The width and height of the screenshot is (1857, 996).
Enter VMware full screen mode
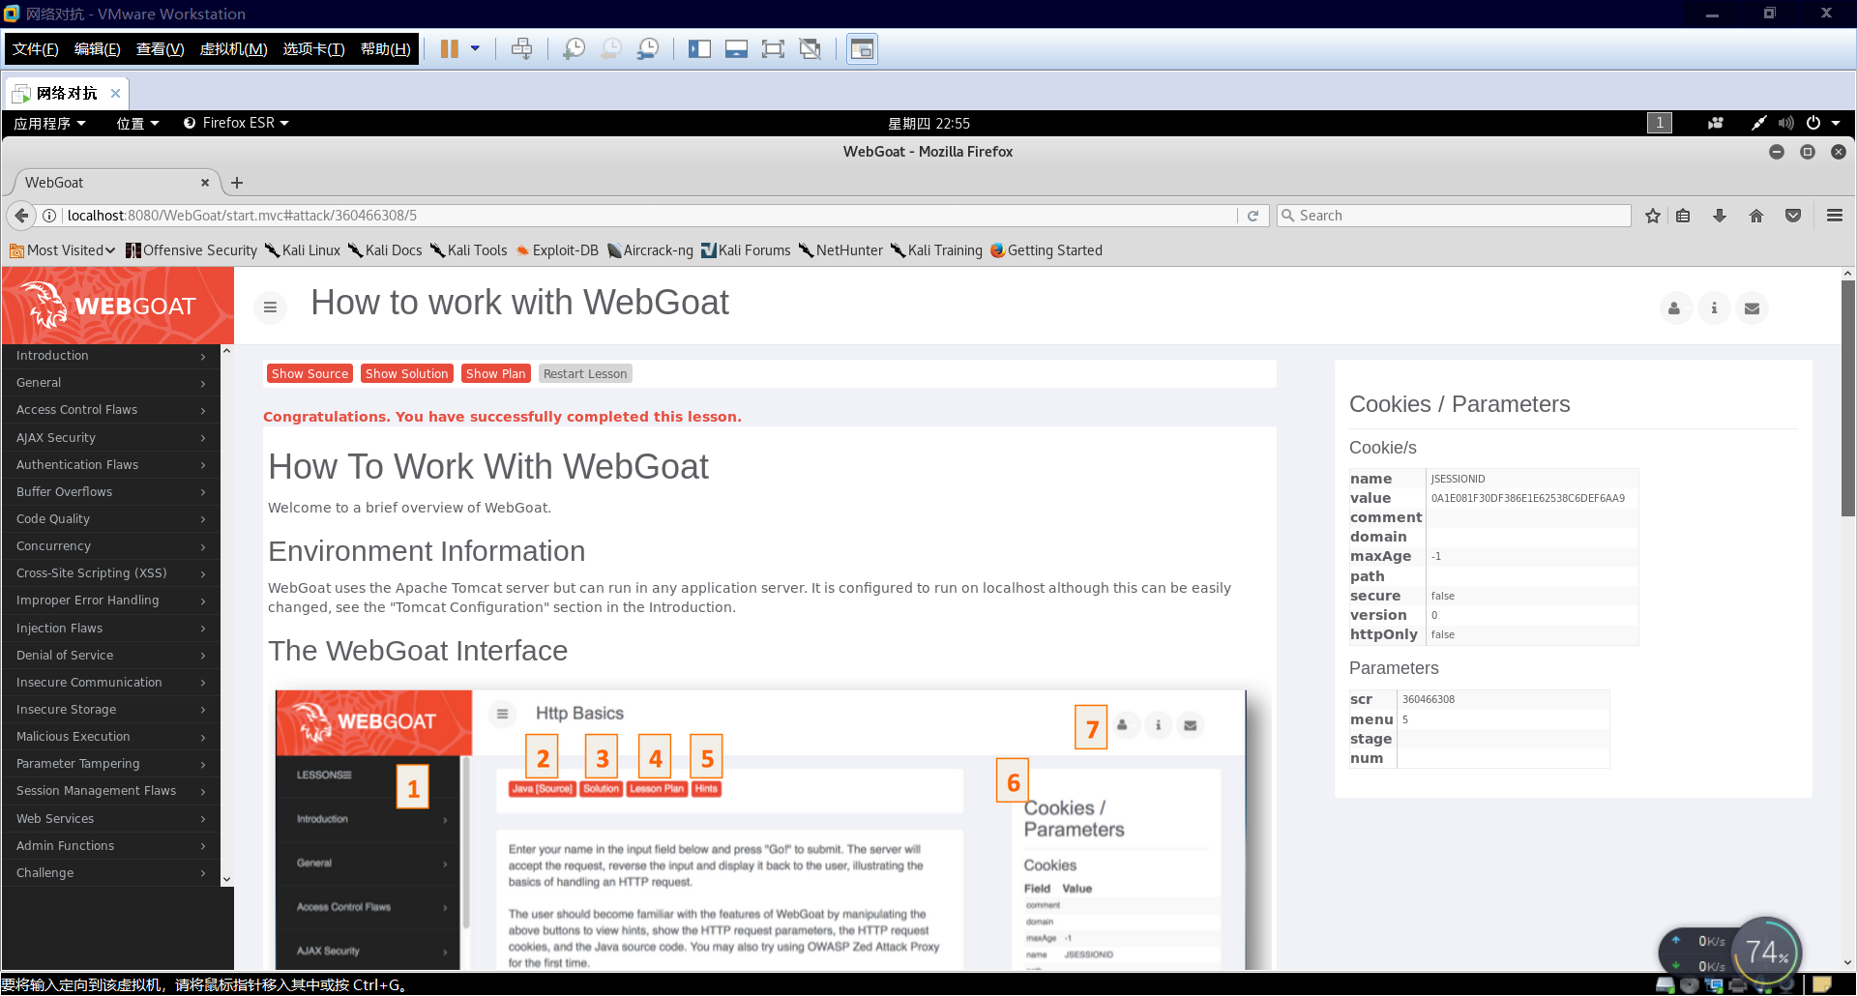(773, 48)
